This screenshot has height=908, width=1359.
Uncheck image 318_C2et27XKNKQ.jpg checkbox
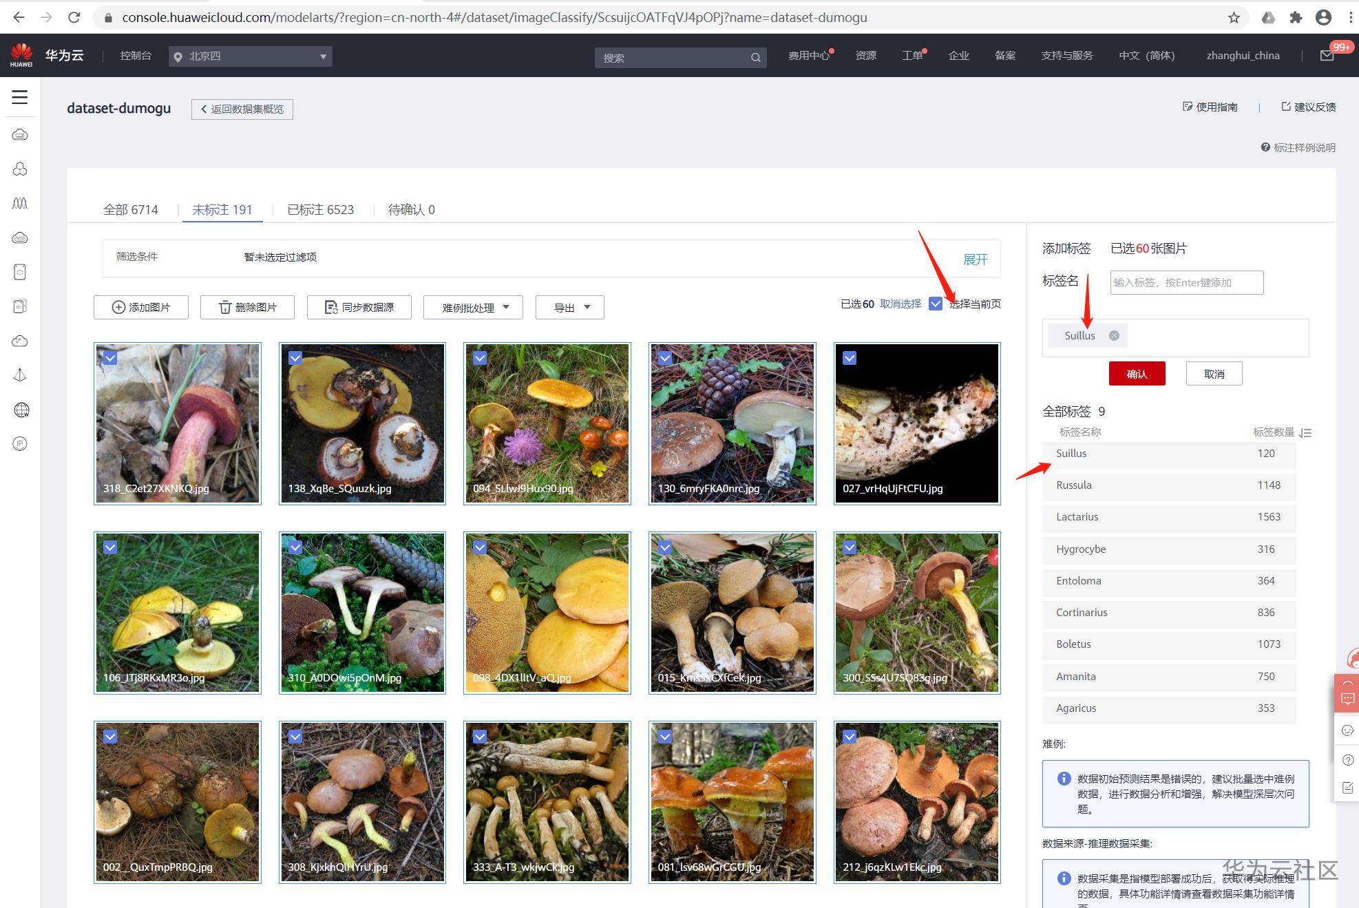pos(110,358)
